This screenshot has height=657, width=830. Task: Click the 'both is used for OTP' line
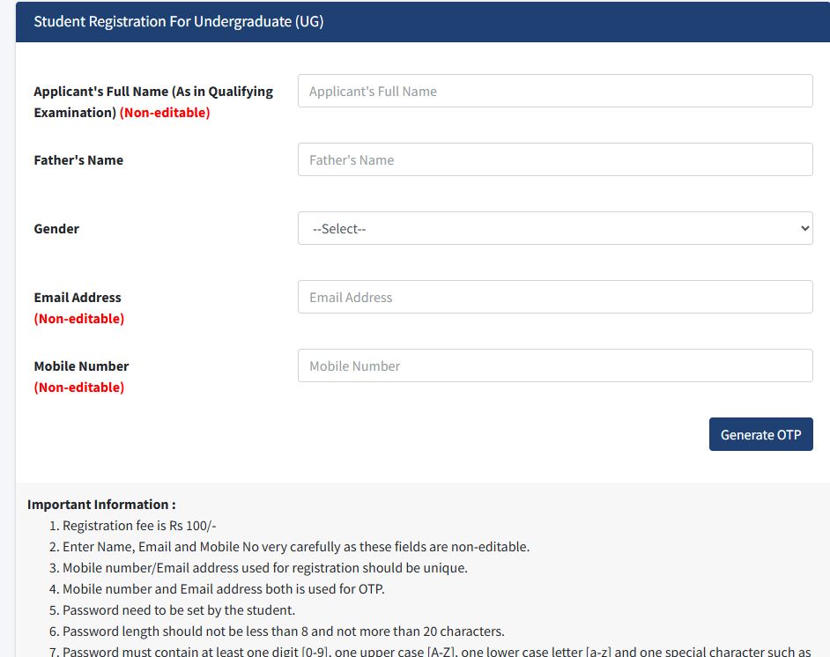click(224, 589)
